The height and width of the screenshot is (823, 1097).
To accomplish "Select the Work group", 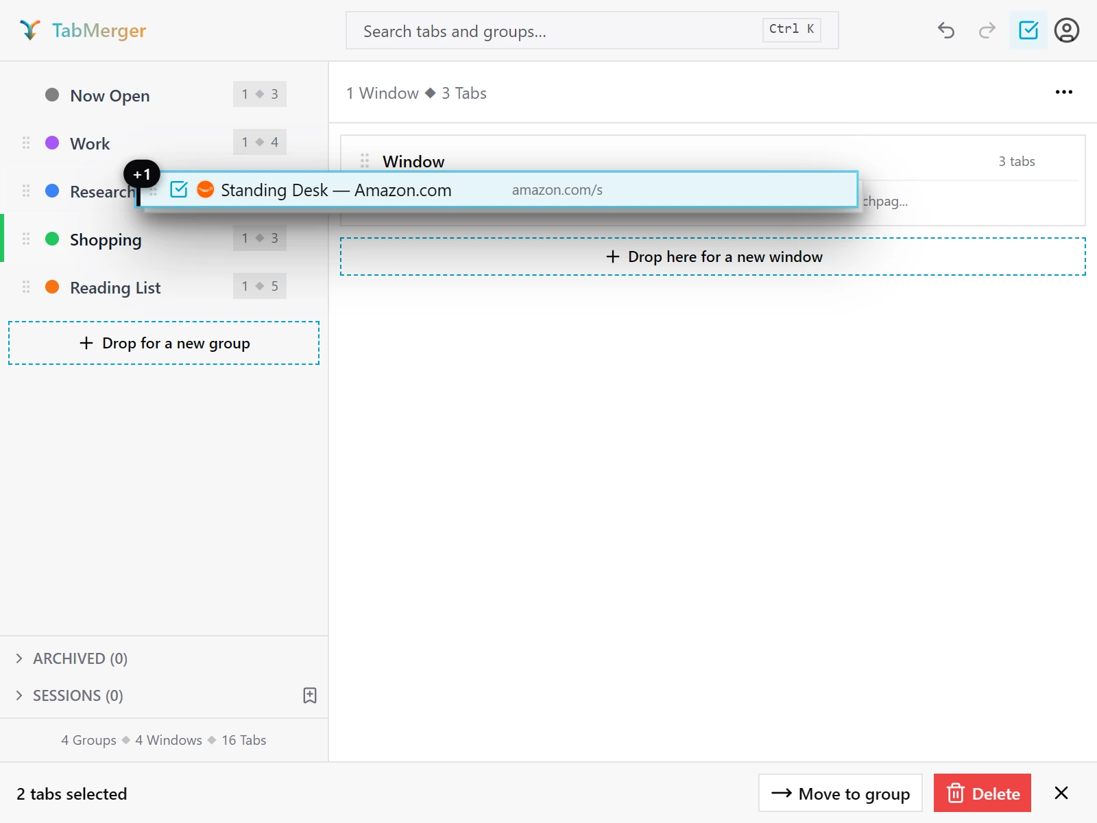I will (x=164, y=143).
